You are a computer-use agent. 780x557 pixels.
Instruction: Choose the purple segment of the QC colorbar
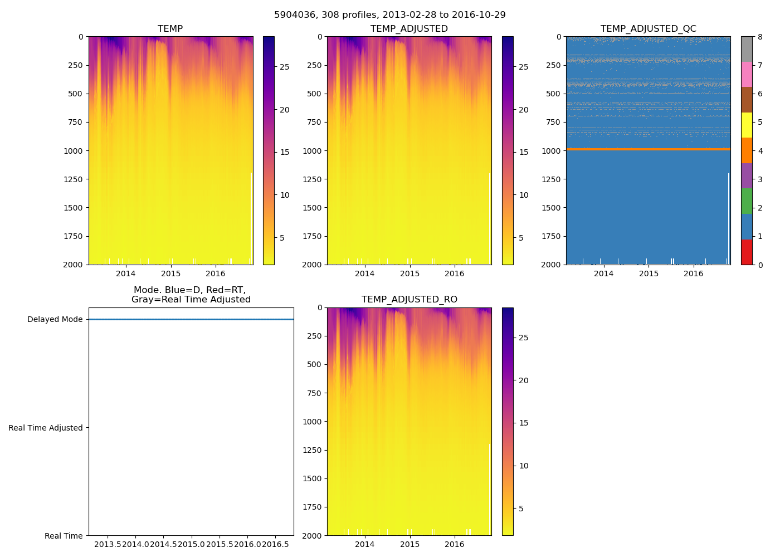tap(747, 176)
